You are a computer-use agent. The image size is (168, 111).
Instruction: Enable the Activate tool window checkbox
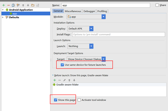click(x=79, y=100)
